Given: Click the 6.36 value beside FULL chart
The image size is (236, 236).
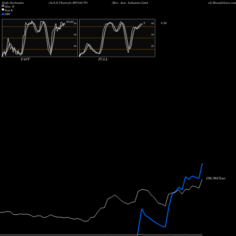Looking at the screenshot, I should point(164,23).
